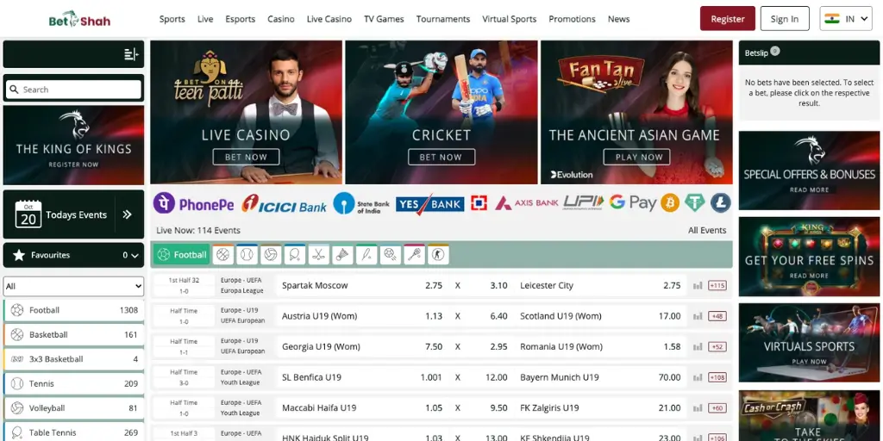Open Special Offers & Bonuses banner

coord(809,171)
